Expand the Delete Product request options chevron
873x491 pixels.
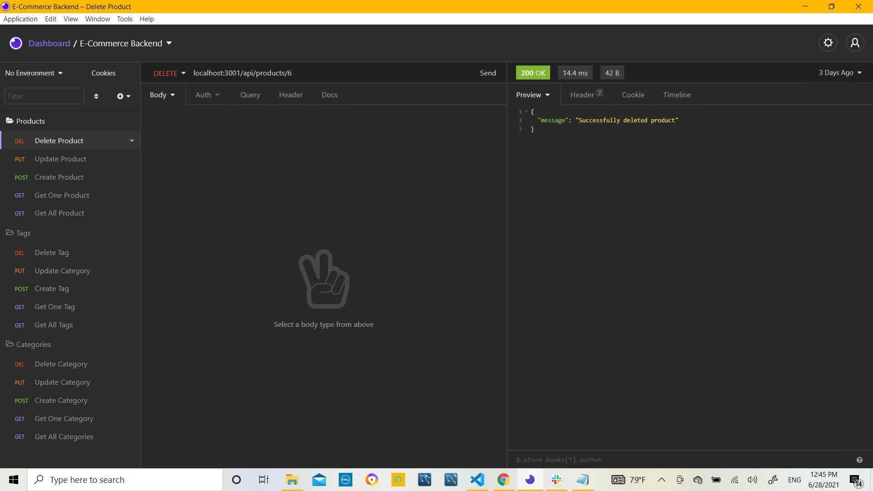131,140
